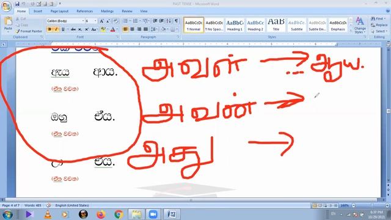Align text right
The width and height of the screenshot is (391, 220).
(x=139, y=29)
